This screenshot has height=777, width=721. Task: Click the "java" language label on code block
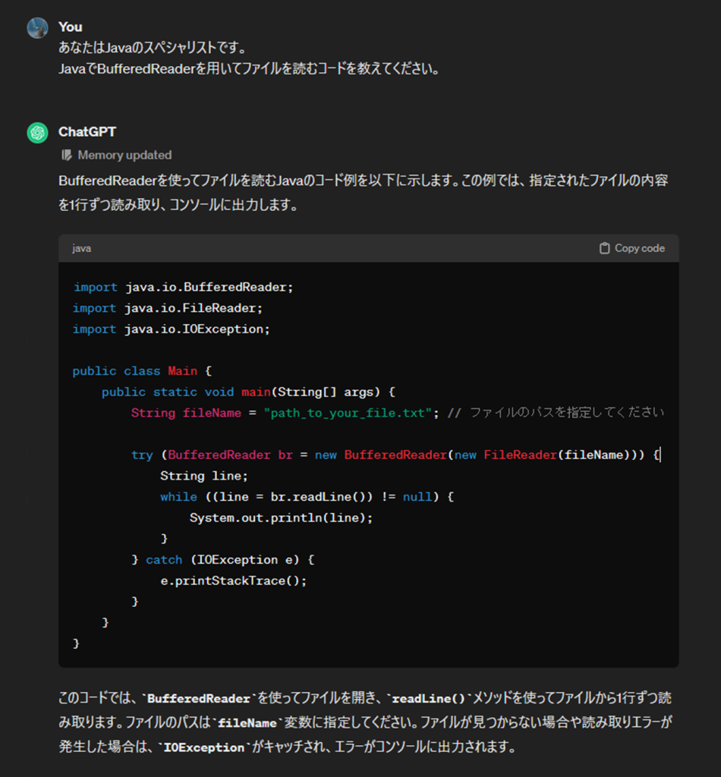tap(81, 248)
